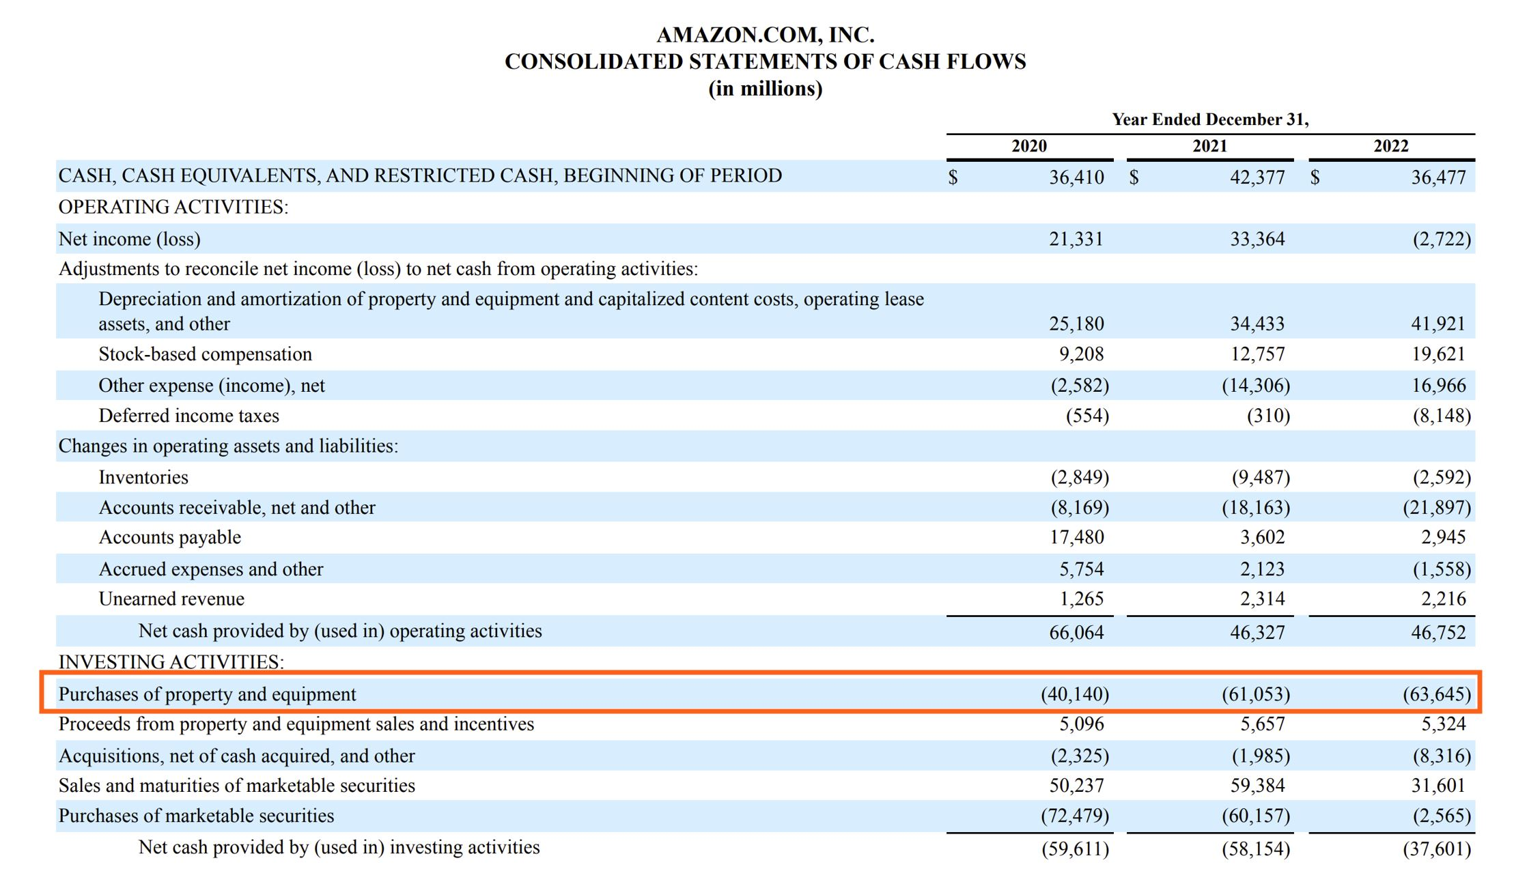Click the INVESTING ACTIVITIES section heading
The image size is (1514, 869).
tap(171, 661)
